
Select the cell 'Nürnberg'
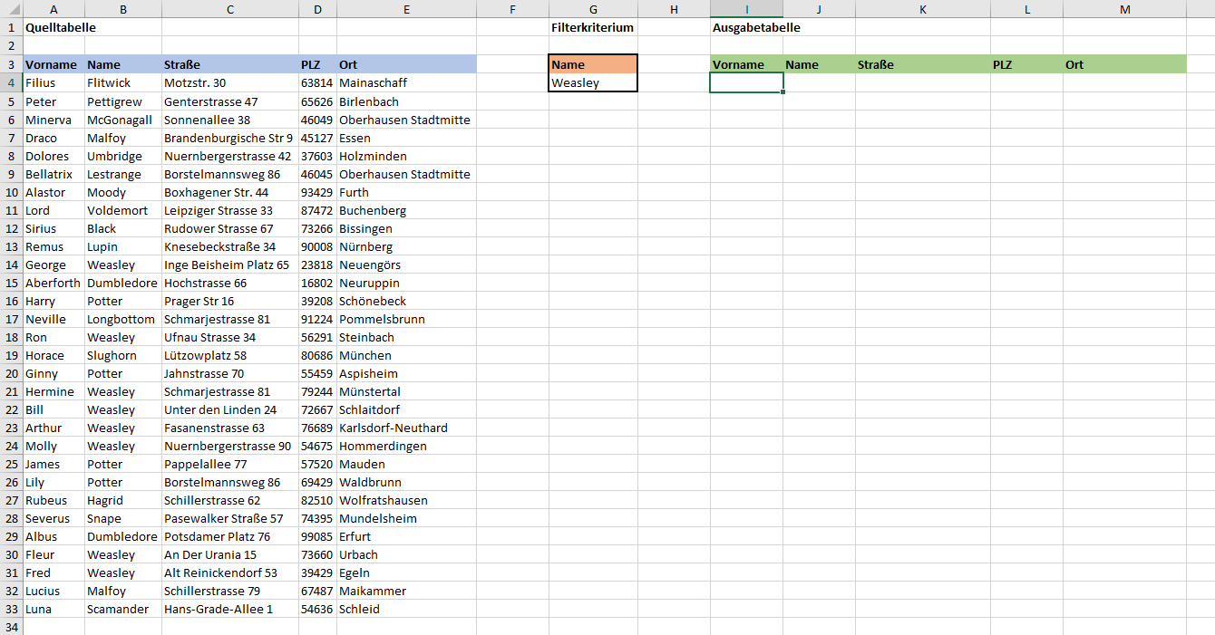(406, 246)
